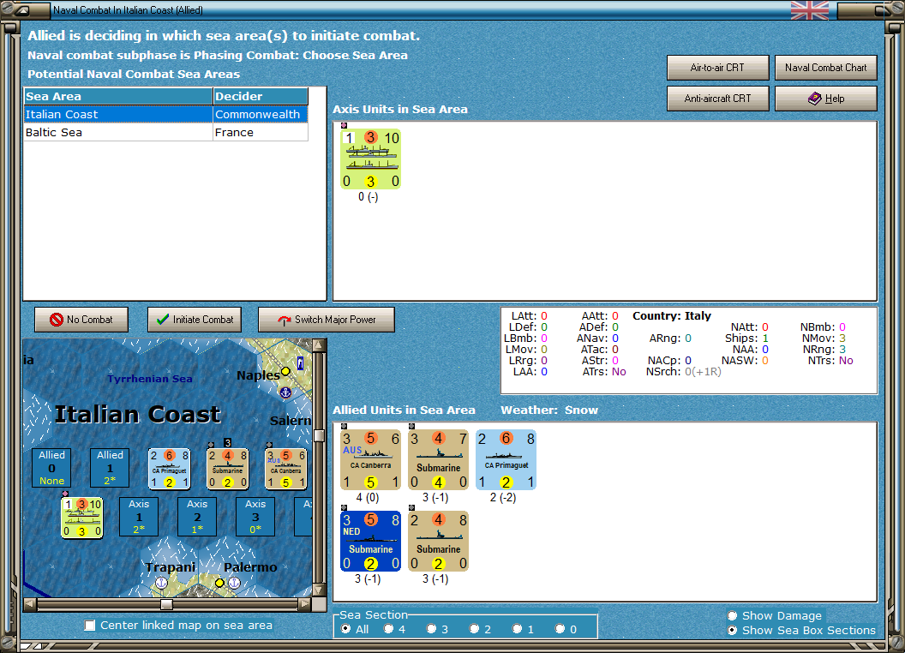Select the Submarine counter with values 3 4 7
The width and height of the screenshot is (905, 653).
438,459
